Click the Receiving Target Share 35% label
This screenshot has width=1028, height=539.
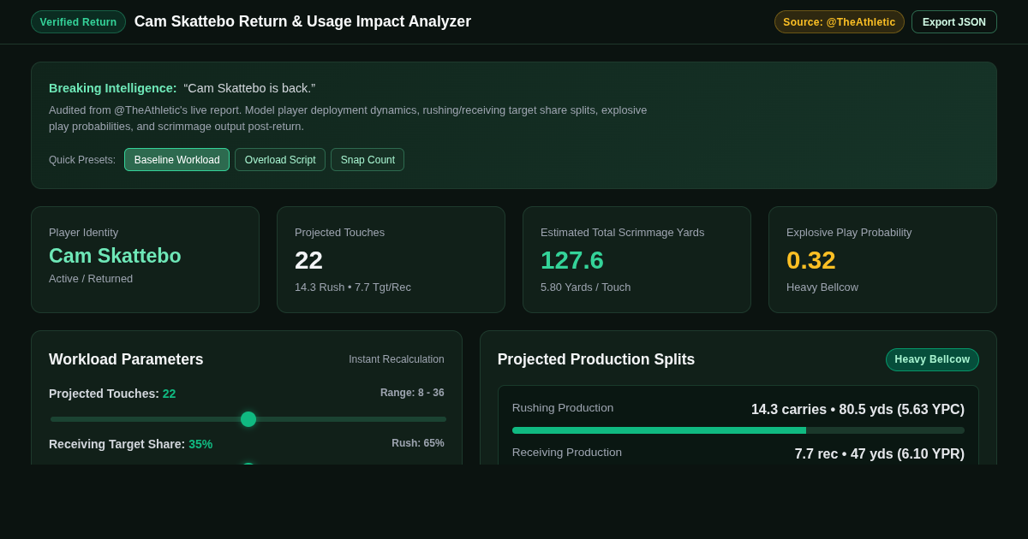click(130, 444)
